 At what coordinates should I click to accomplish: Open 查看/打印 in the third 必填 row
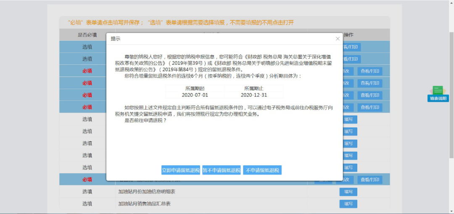(370, 95)
